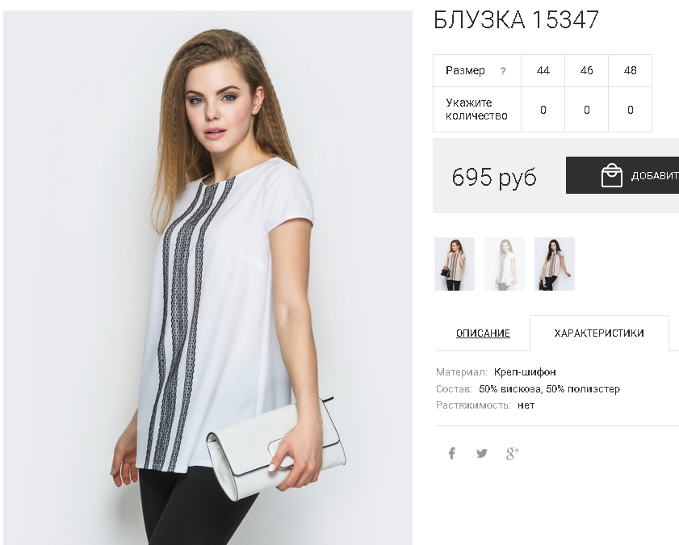The image size is (679, 545).
Task: Click the size 48 column header
Action: (630, 70)
